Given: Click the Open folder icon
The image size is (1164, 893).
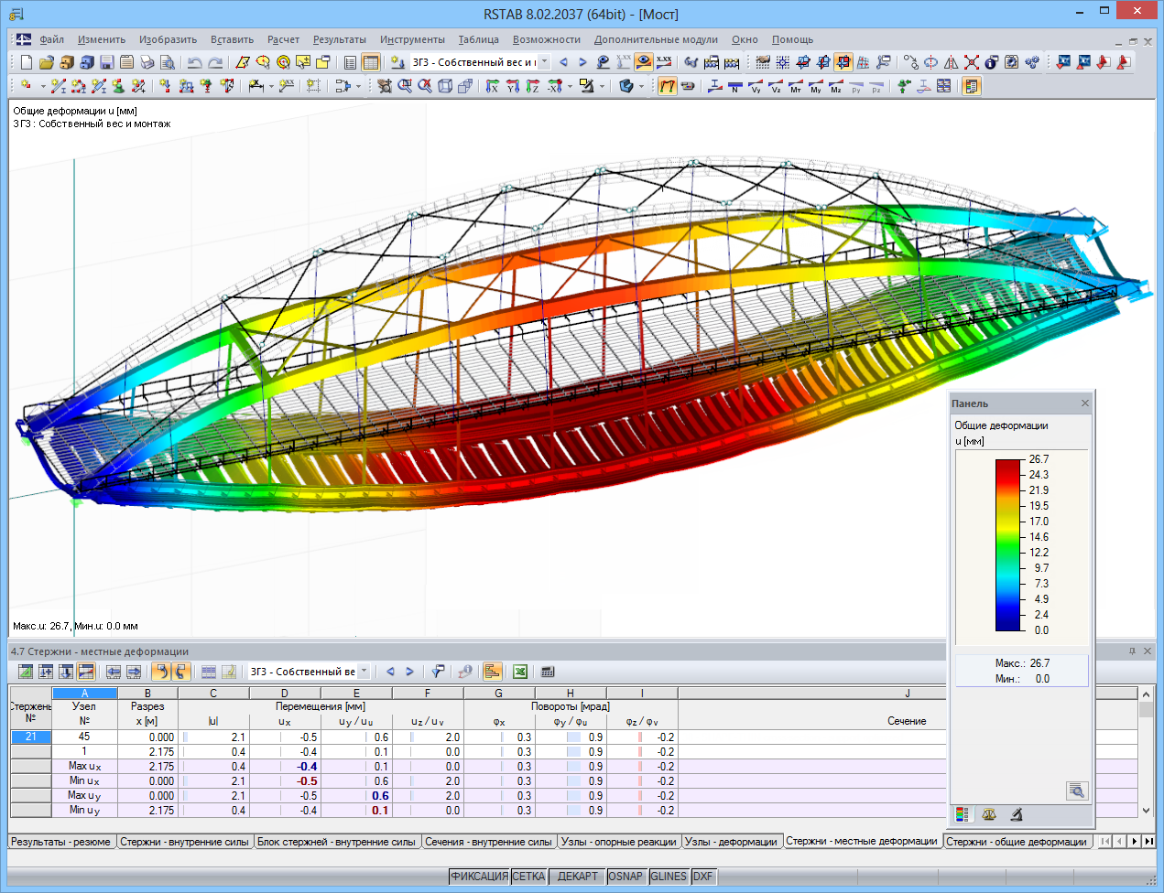Looking at the screenshot, I should click(x=47, y=62).
